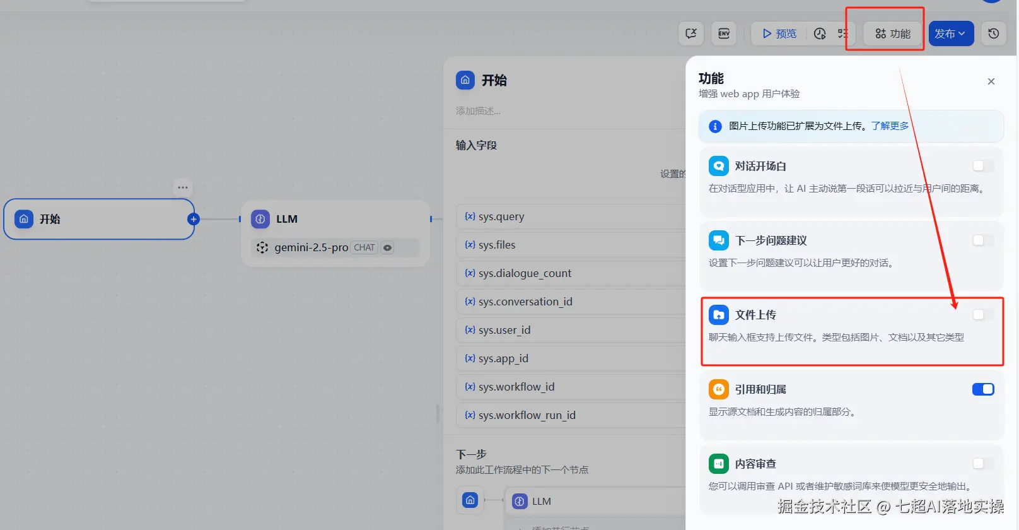
Task: Click the 了解更多 link
Action: (x=890, y=126)
